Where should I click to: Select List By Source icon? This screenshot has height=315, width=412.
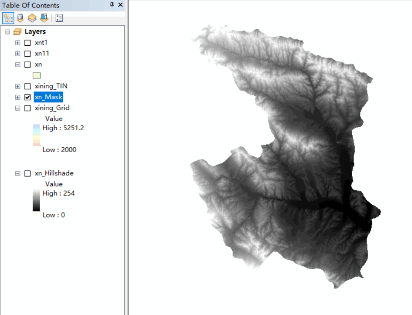(20, 18)
